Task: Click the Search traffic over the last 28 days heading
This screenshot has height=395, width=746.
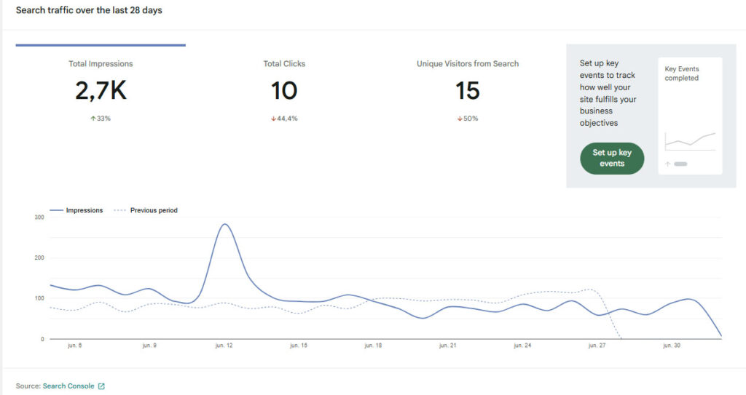Action: 89,10
